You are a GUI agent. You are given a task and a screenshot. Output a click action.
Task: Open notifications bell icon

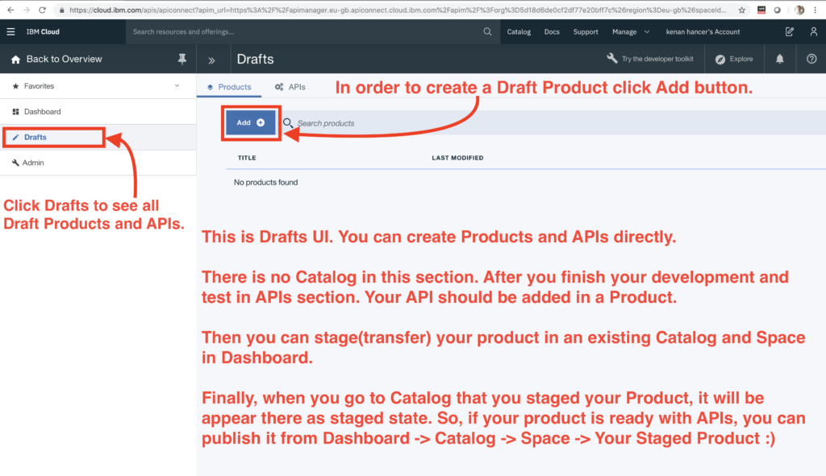[780, 59]
